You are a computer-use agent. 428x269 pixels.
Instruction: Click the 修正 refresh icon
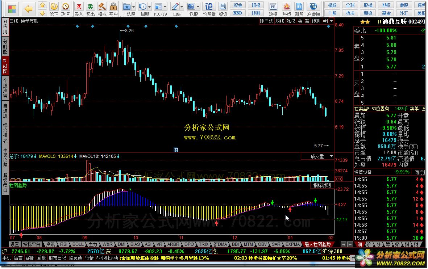tap(54, 7)
